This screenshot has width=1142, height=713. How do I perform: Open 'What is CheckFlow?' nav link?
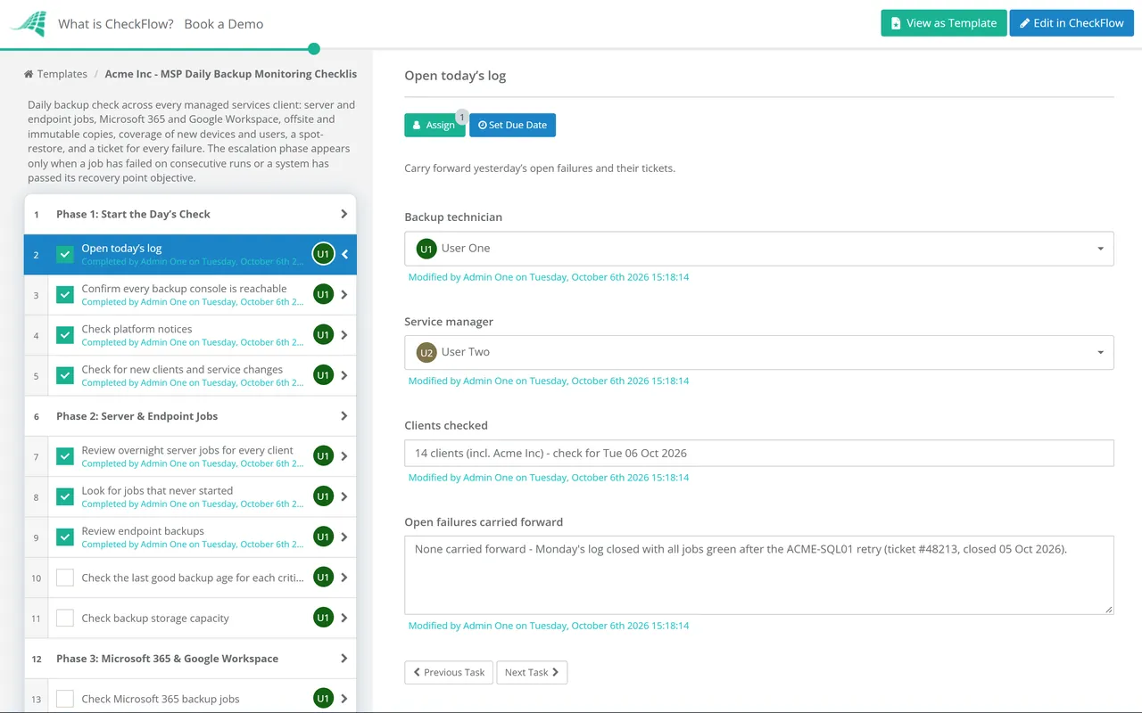[x=116, y=24]
